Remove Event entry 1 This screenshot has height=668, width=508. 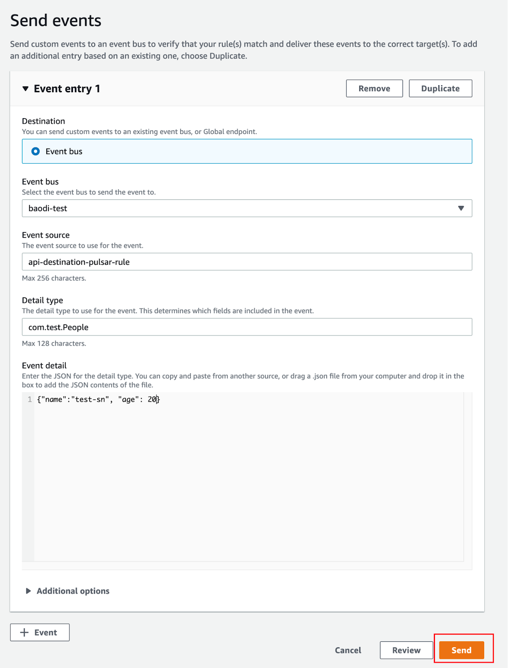pos(374,89)
